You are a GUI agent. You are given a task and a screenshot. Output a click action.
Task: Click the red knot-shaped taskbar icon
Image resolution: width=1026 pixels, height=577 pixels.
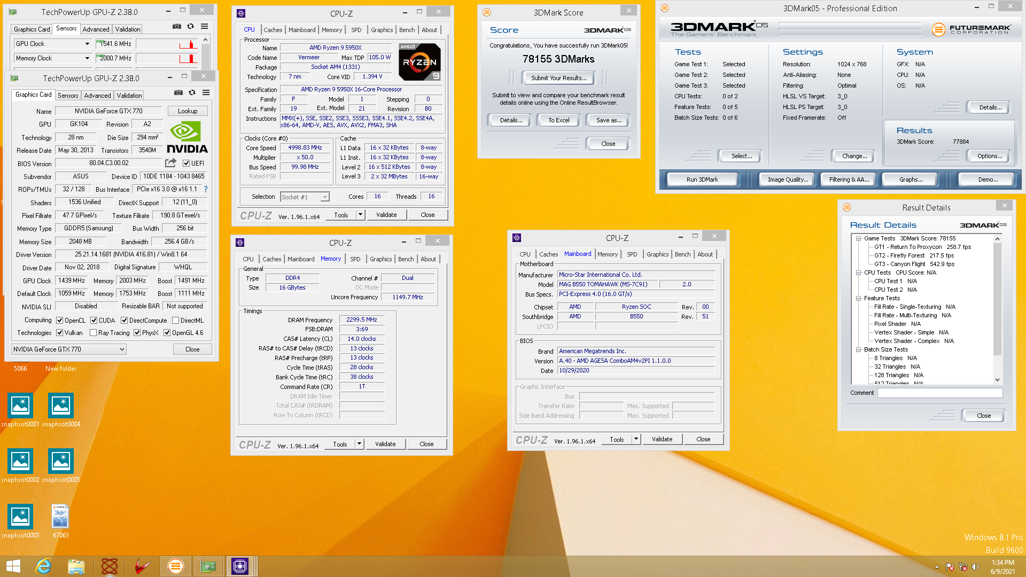pos(109,566)
